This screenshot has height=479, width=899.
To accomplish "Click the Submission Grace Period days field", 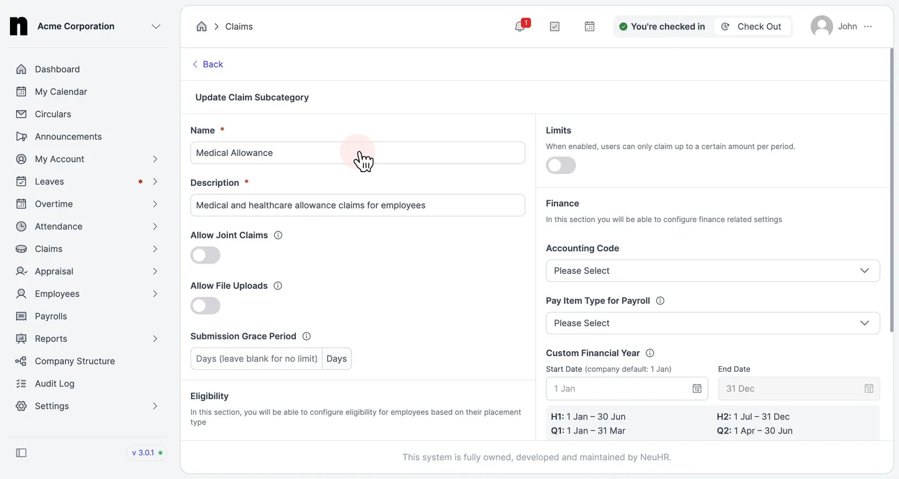I will 257,359.
